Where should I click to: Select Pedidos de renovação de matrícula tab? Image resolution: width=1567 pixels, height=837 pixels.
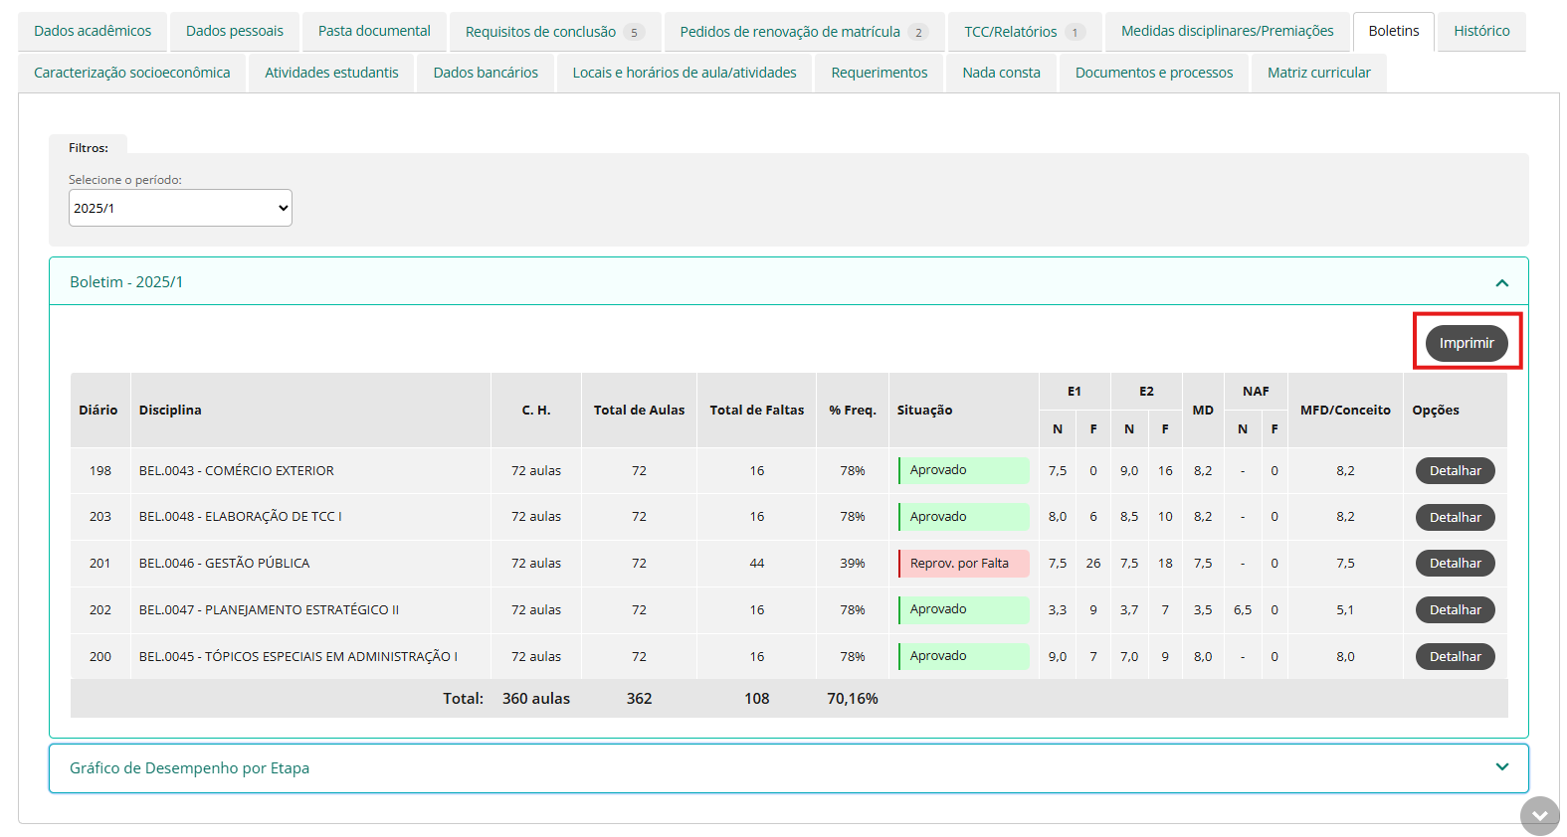(x=803, y=32)
